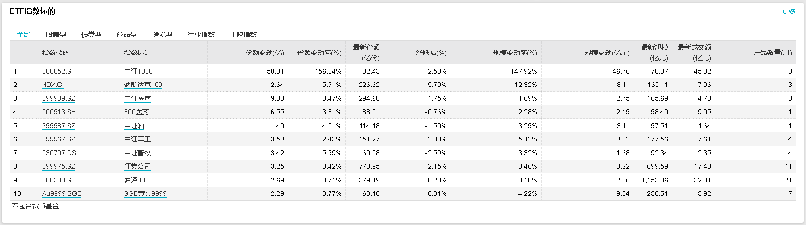The image size is (806, 225).
Task: Switch to the 债券型 tab
Action: (x=91, y=34)
